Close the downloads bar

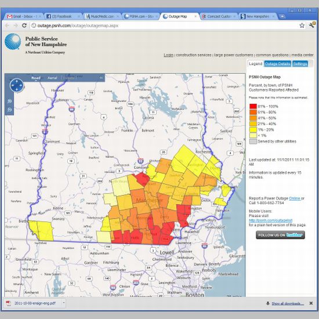point(311,303)
